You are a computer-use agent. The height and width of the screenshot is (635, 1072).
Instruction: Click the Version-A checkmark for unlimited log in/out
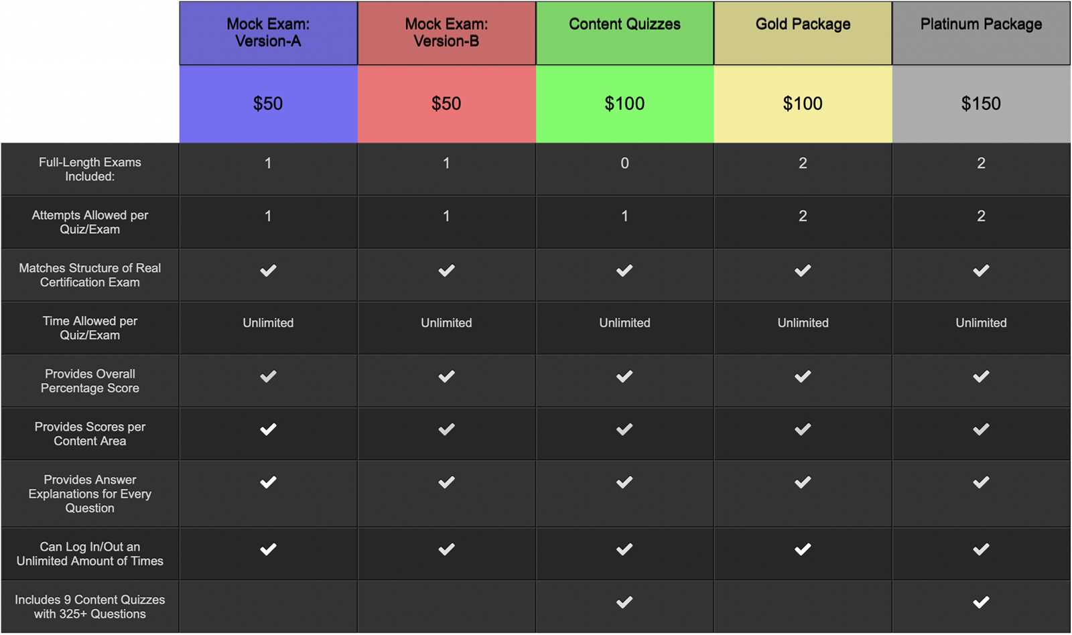(x=268, y=549)
